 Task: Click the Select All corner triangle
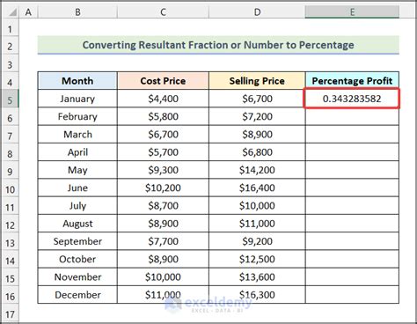[12, 12]
